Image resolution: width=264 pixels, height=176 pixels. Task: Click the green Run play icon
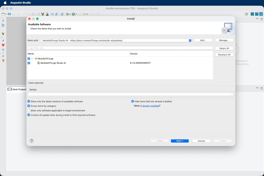(x=73, y=14)
